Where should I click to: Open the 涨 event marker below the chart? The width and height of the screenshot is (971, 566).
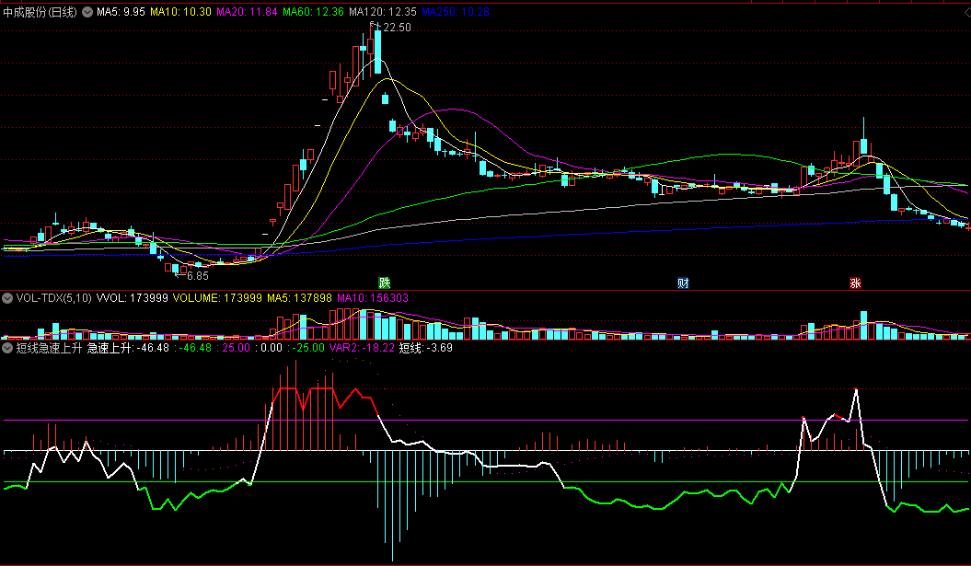[855, 283]
